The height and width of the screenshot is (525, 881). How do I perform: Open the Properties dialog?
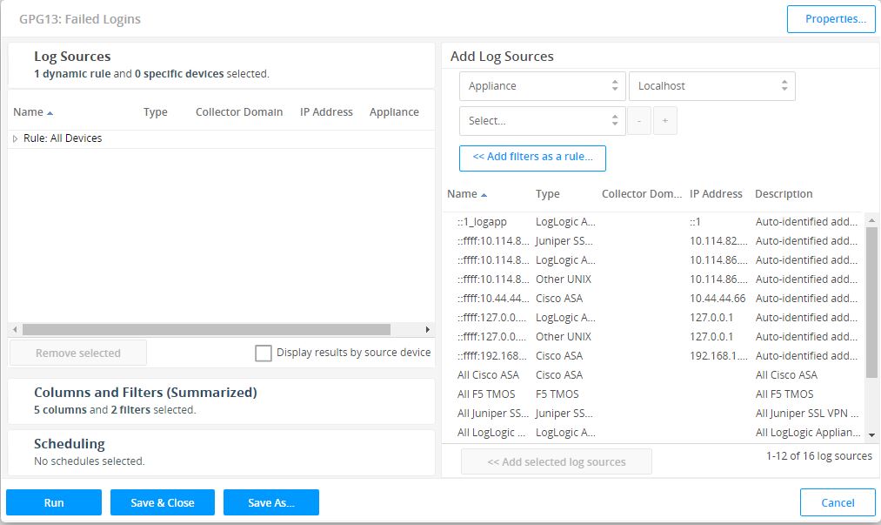[831, 19]
